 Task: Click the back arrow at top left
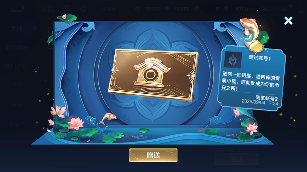(17, 9)
